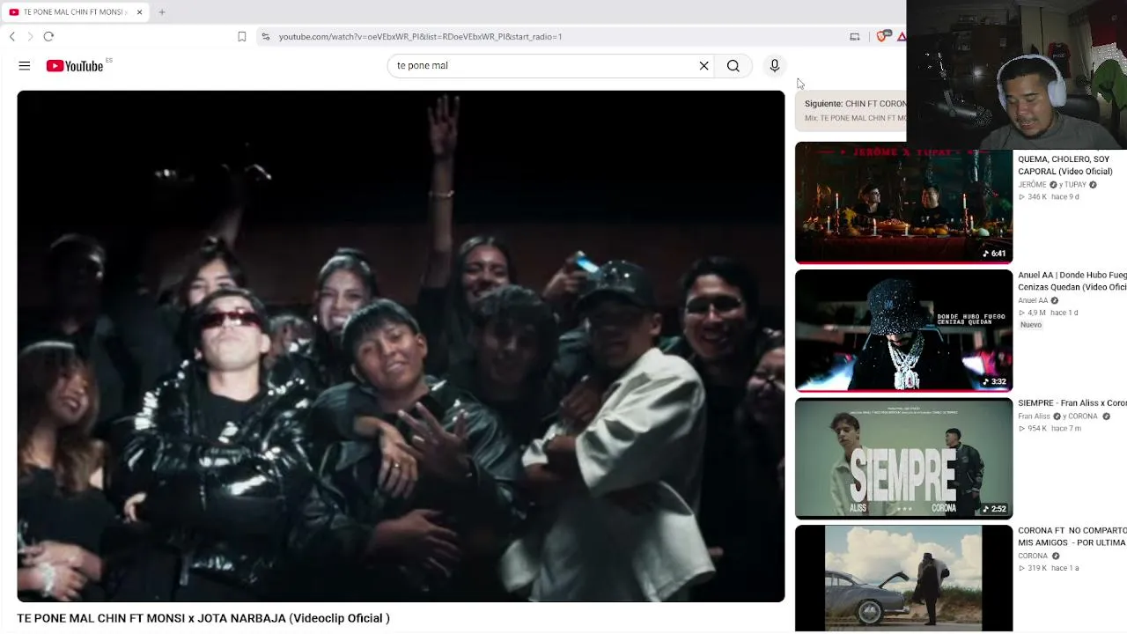
Task: Click the Mix: TE PONE MAL playlist subtitle
Action: 855,118
